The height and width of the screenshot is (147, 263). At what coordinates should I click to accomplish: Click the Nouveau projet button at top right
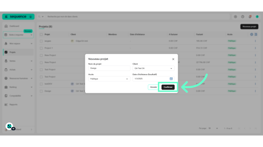tap(249, 27)
